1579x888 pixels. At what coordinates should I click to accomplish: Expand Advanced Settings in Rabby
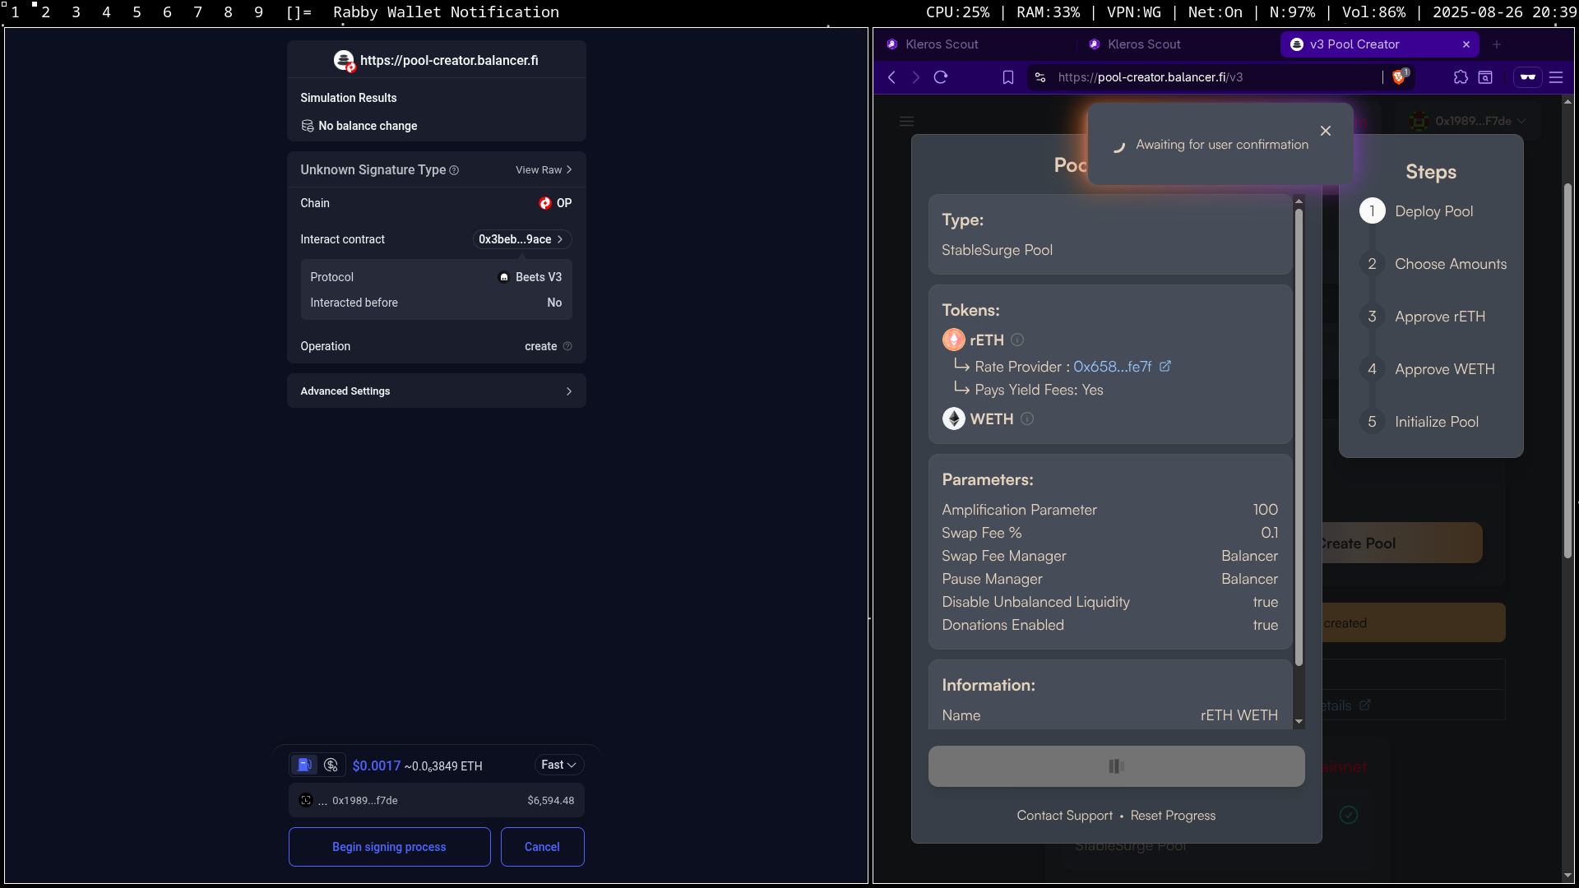[436, 391]
